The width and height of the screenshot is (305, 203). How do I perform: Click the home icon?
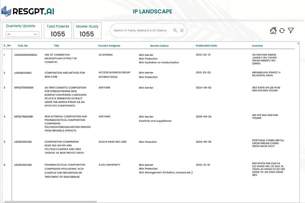pos(273,30)
